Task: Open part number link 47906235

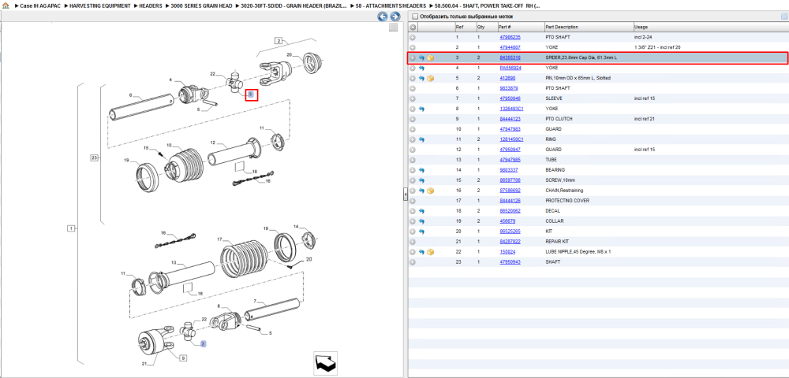Action: (x=510, y=37)
